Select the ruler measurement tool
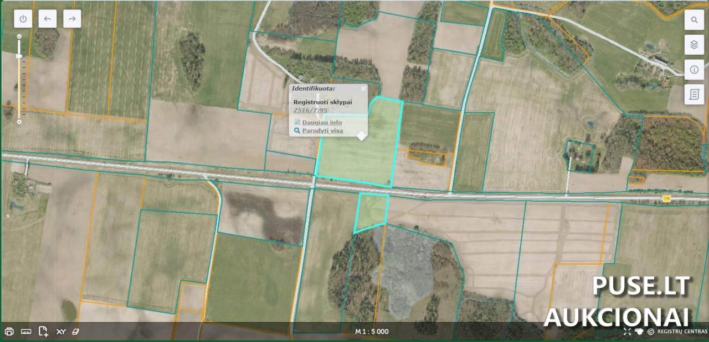The width and height of the screenshot is (709, 342). click(x=26, y=332)
